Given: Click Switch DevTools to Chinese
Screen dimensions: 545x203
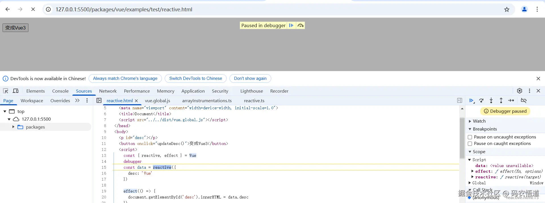Looking at the screenshot, I should click(x=196, y=78).
